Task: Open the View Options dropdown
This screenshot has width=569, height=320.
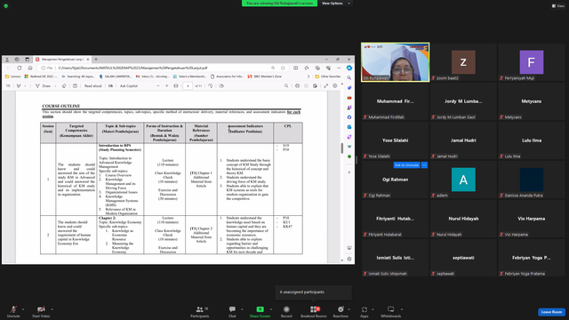Action: pos(336,4)
